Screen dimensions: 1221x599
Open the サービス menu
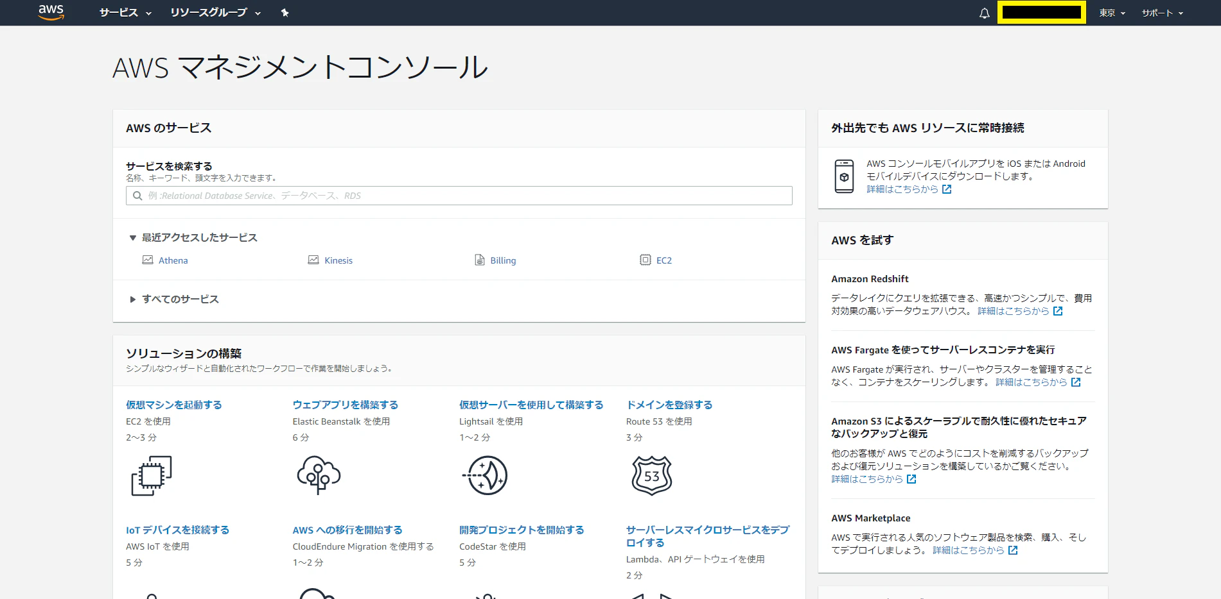(119, 13)
